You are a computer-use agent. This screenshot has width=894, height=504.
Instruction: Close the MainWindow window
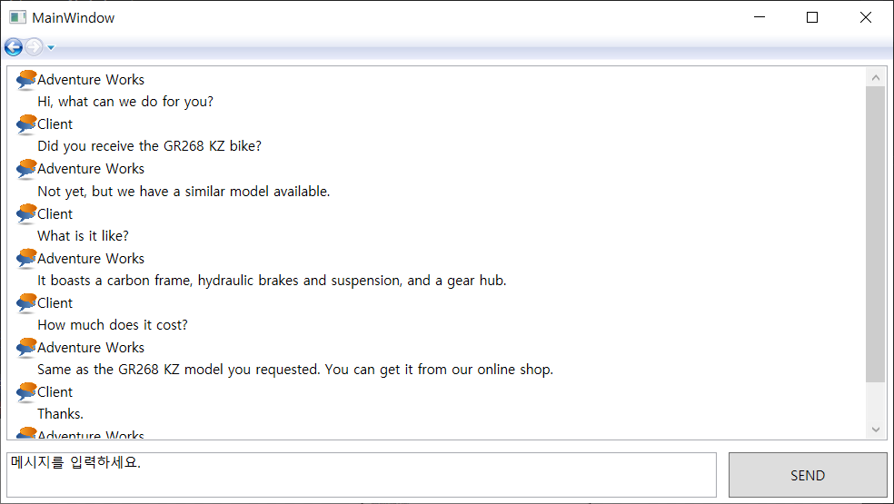[866, 17]
